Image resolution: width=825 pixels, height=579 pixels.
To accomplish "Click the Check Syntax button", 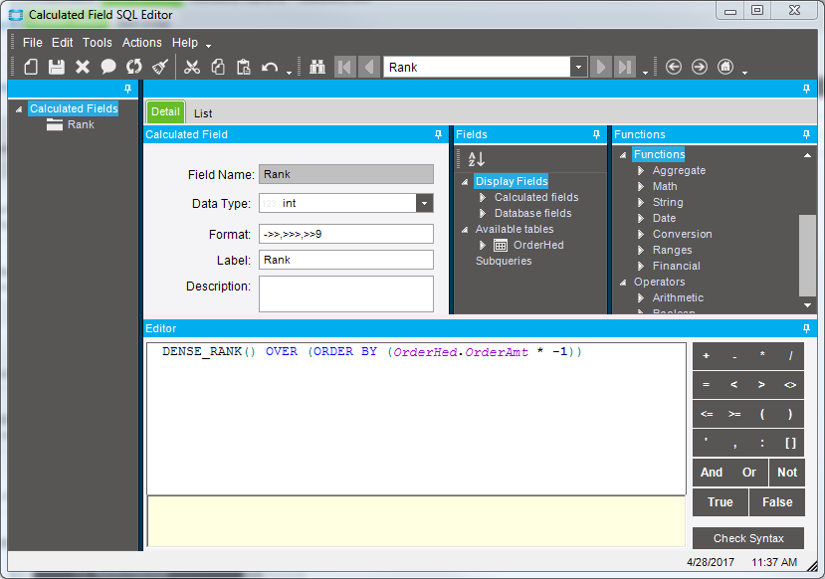I will click(748, 538).
